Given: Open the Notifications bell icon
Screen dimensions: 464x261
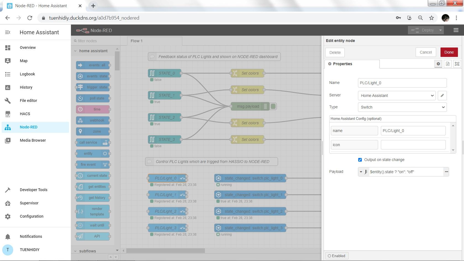Looking at the screenshot, I should point(8,236).
